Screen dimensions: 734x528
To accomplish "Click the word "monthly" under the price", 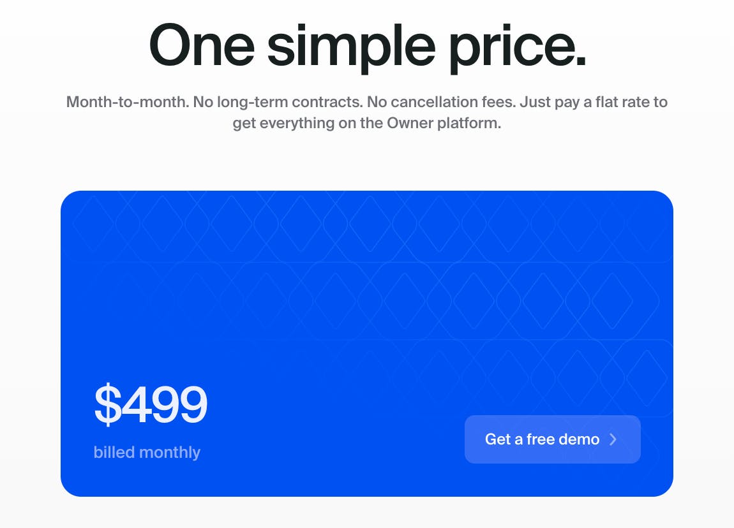I will click(x=170, y=452).
